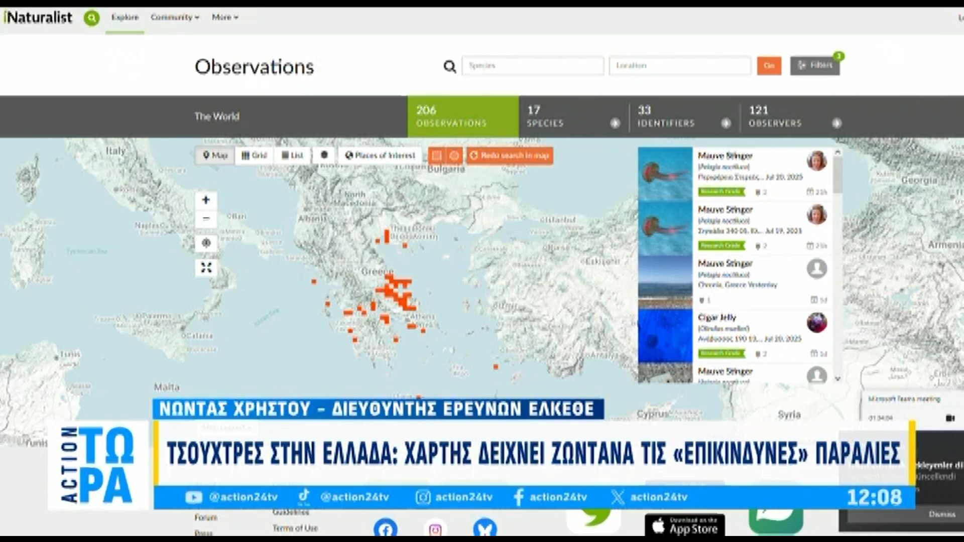Open the Forum footer link
This screenshot has width=964, height=542.
coord(206,517)
